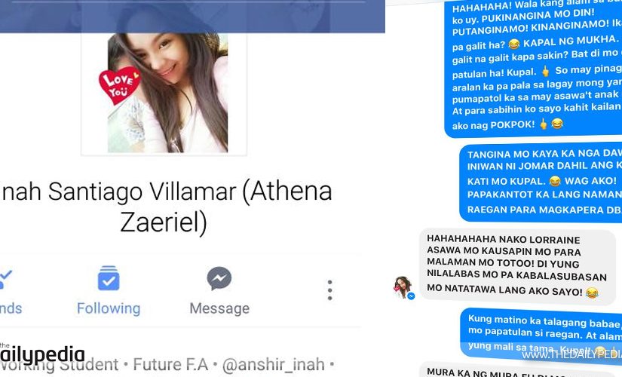
Task: Click the Love You heart sticker
Action: pyautogui.click(x=119, y=85)
